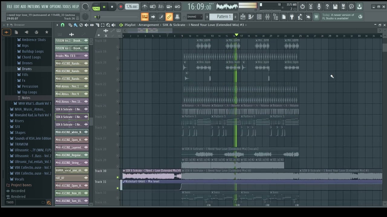Viewport: 387px width, 217px height.
Task: Select the Brooks Misc FX 5 clip
Action: point(71,56)
